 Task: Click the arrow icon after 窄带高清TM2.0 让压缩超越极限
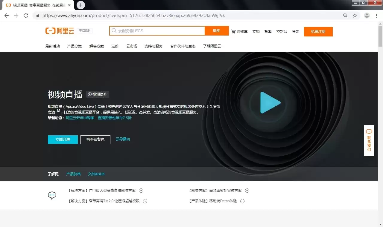click(145, 201)
